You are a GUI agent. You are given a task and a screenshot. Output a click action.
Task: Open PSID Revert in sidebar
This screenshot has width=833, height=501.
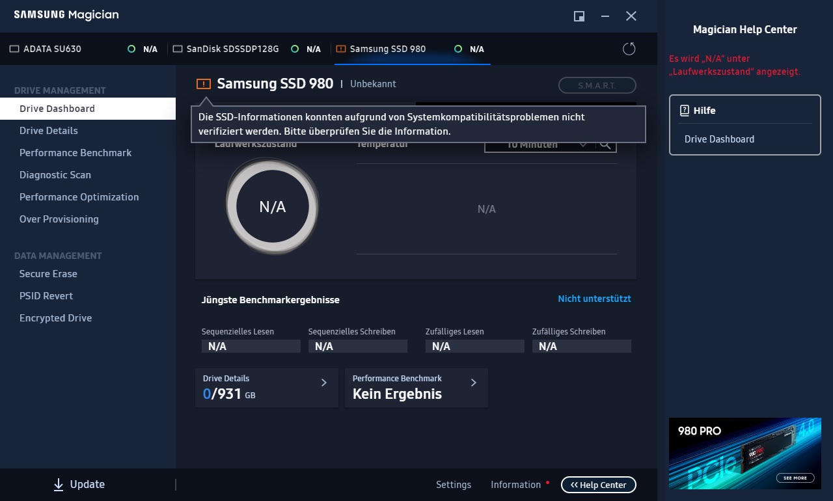(x=88, y=296)
